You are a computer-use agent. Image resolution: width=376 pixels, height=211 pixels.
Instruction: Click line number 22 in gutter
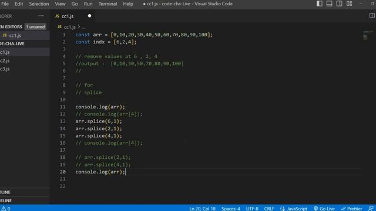[x=63, y=186]
